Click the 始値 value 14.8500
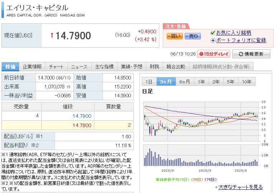The height and width of the screenshot is (193, 274). (123, 78)
